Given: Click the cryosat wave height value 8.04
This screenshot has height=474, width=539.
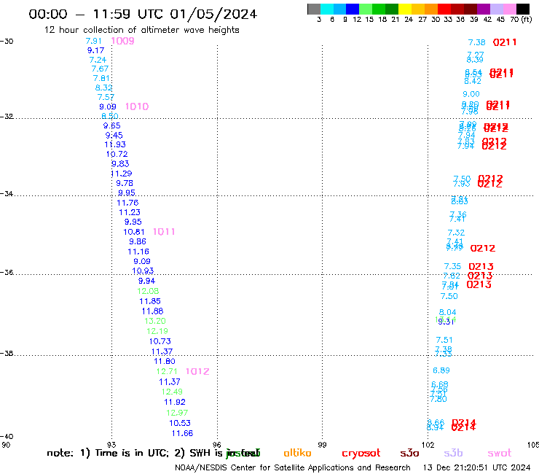Looking at the screenshot, I should click(447, 312).
